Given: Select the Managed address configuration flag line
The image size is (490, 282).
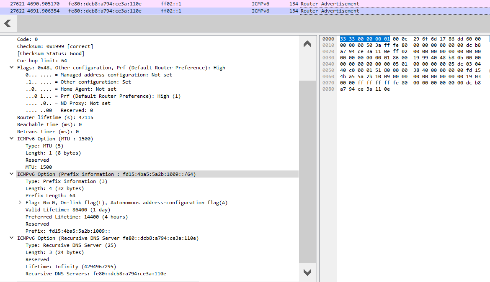Looking at the screenshot, I should (98, 75).
